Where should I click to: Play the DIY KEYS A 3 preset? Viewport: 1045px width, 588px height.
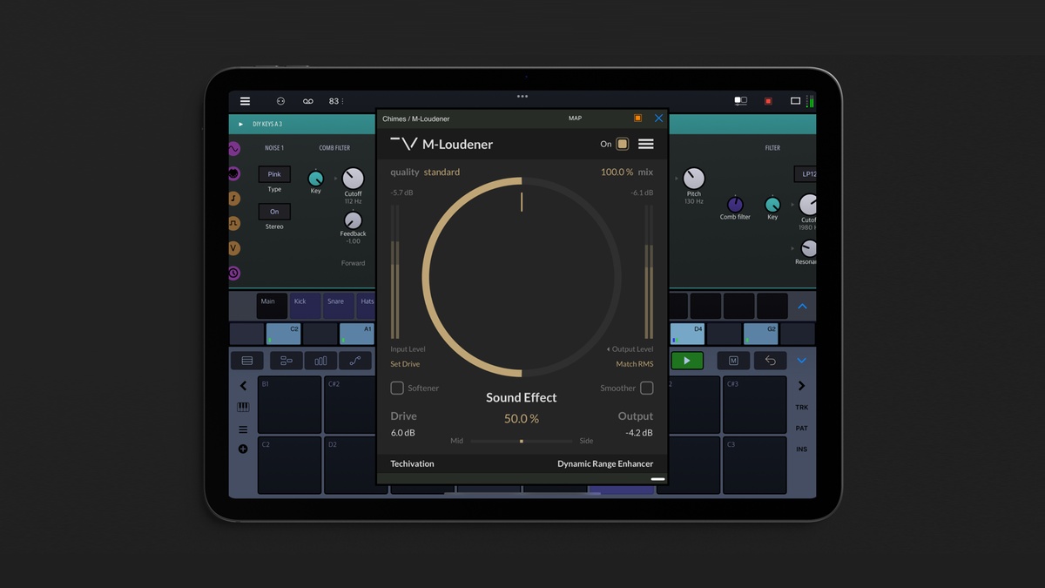pos(241,125)
